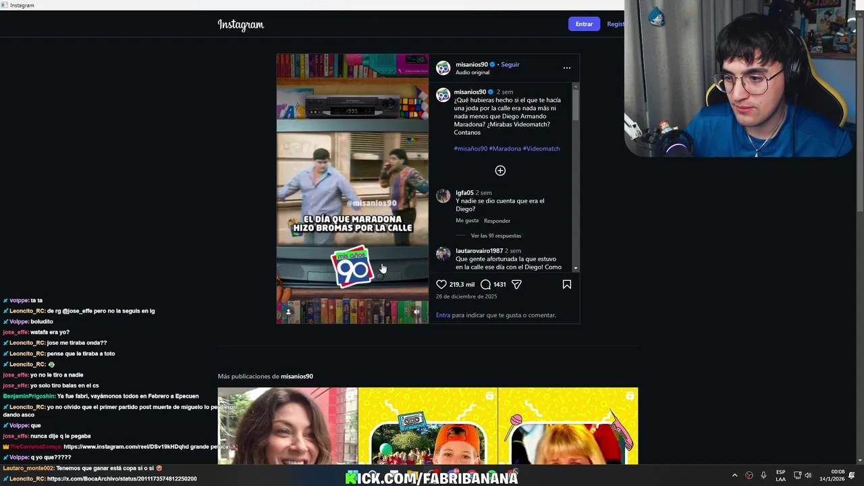
Task: Click the microphone tray icon
Action: tap(763, 475)
